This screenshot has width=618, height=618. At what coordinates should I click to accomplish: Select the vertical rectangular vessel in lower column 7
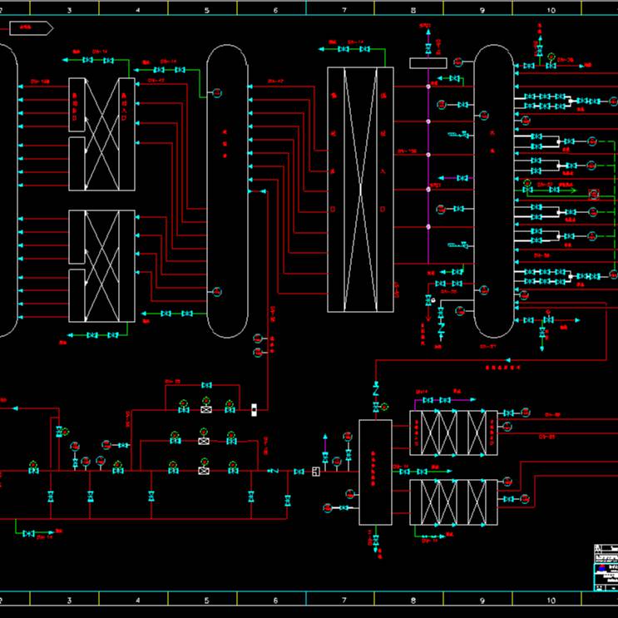(375, 472)
